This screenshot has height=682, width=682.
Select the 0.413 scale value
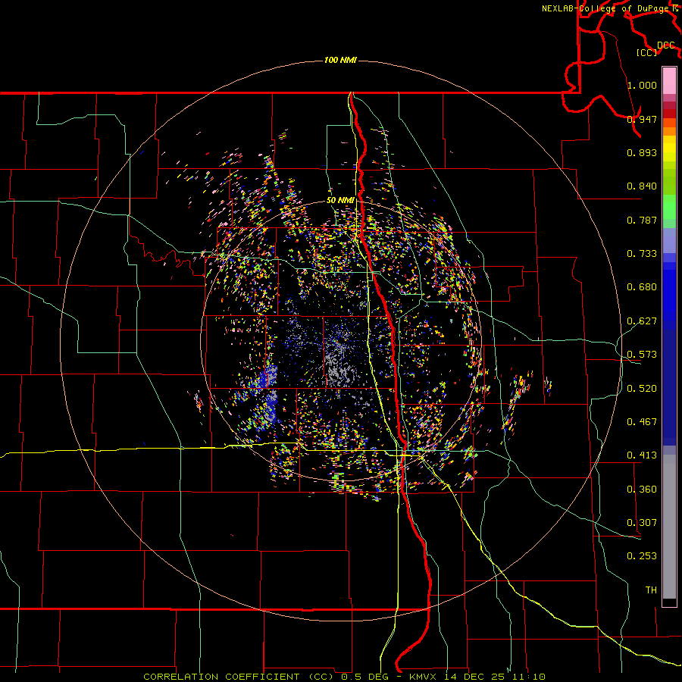click(642, 455)
